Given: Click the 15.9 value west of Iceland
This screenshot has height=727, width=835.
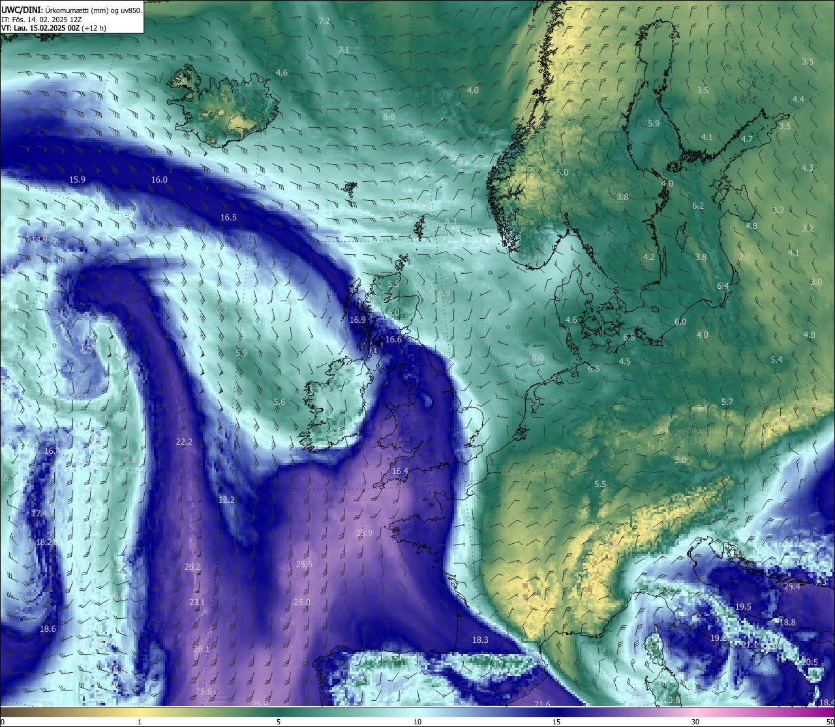Looking at the screenshot, I should click(78, 179).
